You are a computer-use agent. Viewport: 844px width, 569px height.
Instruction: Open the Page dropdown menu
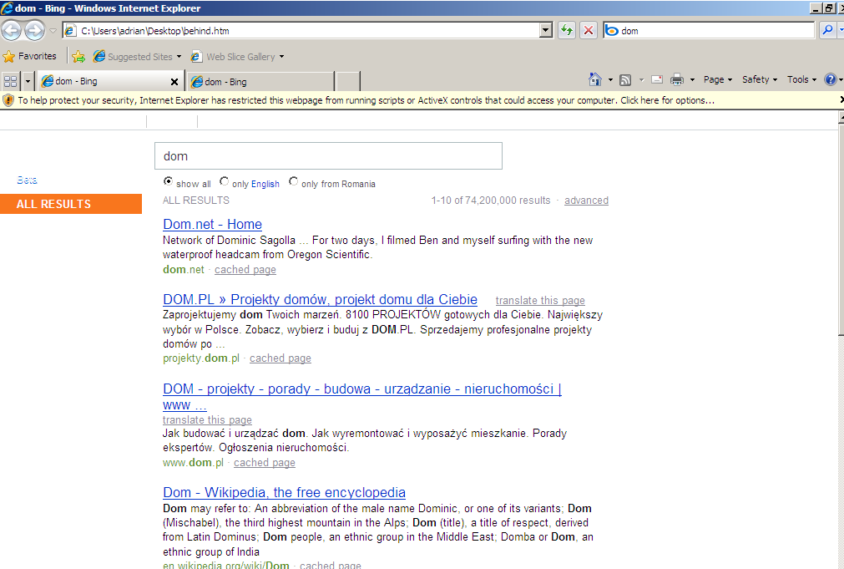point(717,80)
